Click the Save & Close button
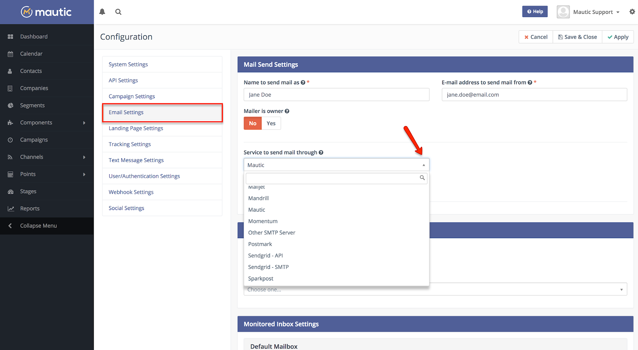The width and height of the screenshot is (638, 350). pyautogui.click(x=577, y=37)
